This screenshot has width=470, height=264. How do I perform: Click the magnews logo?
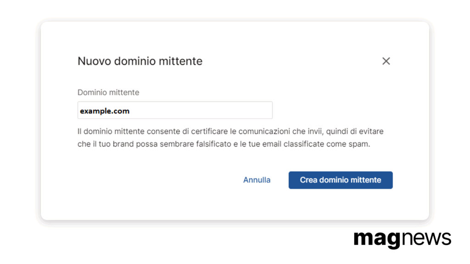coord(402,239)
